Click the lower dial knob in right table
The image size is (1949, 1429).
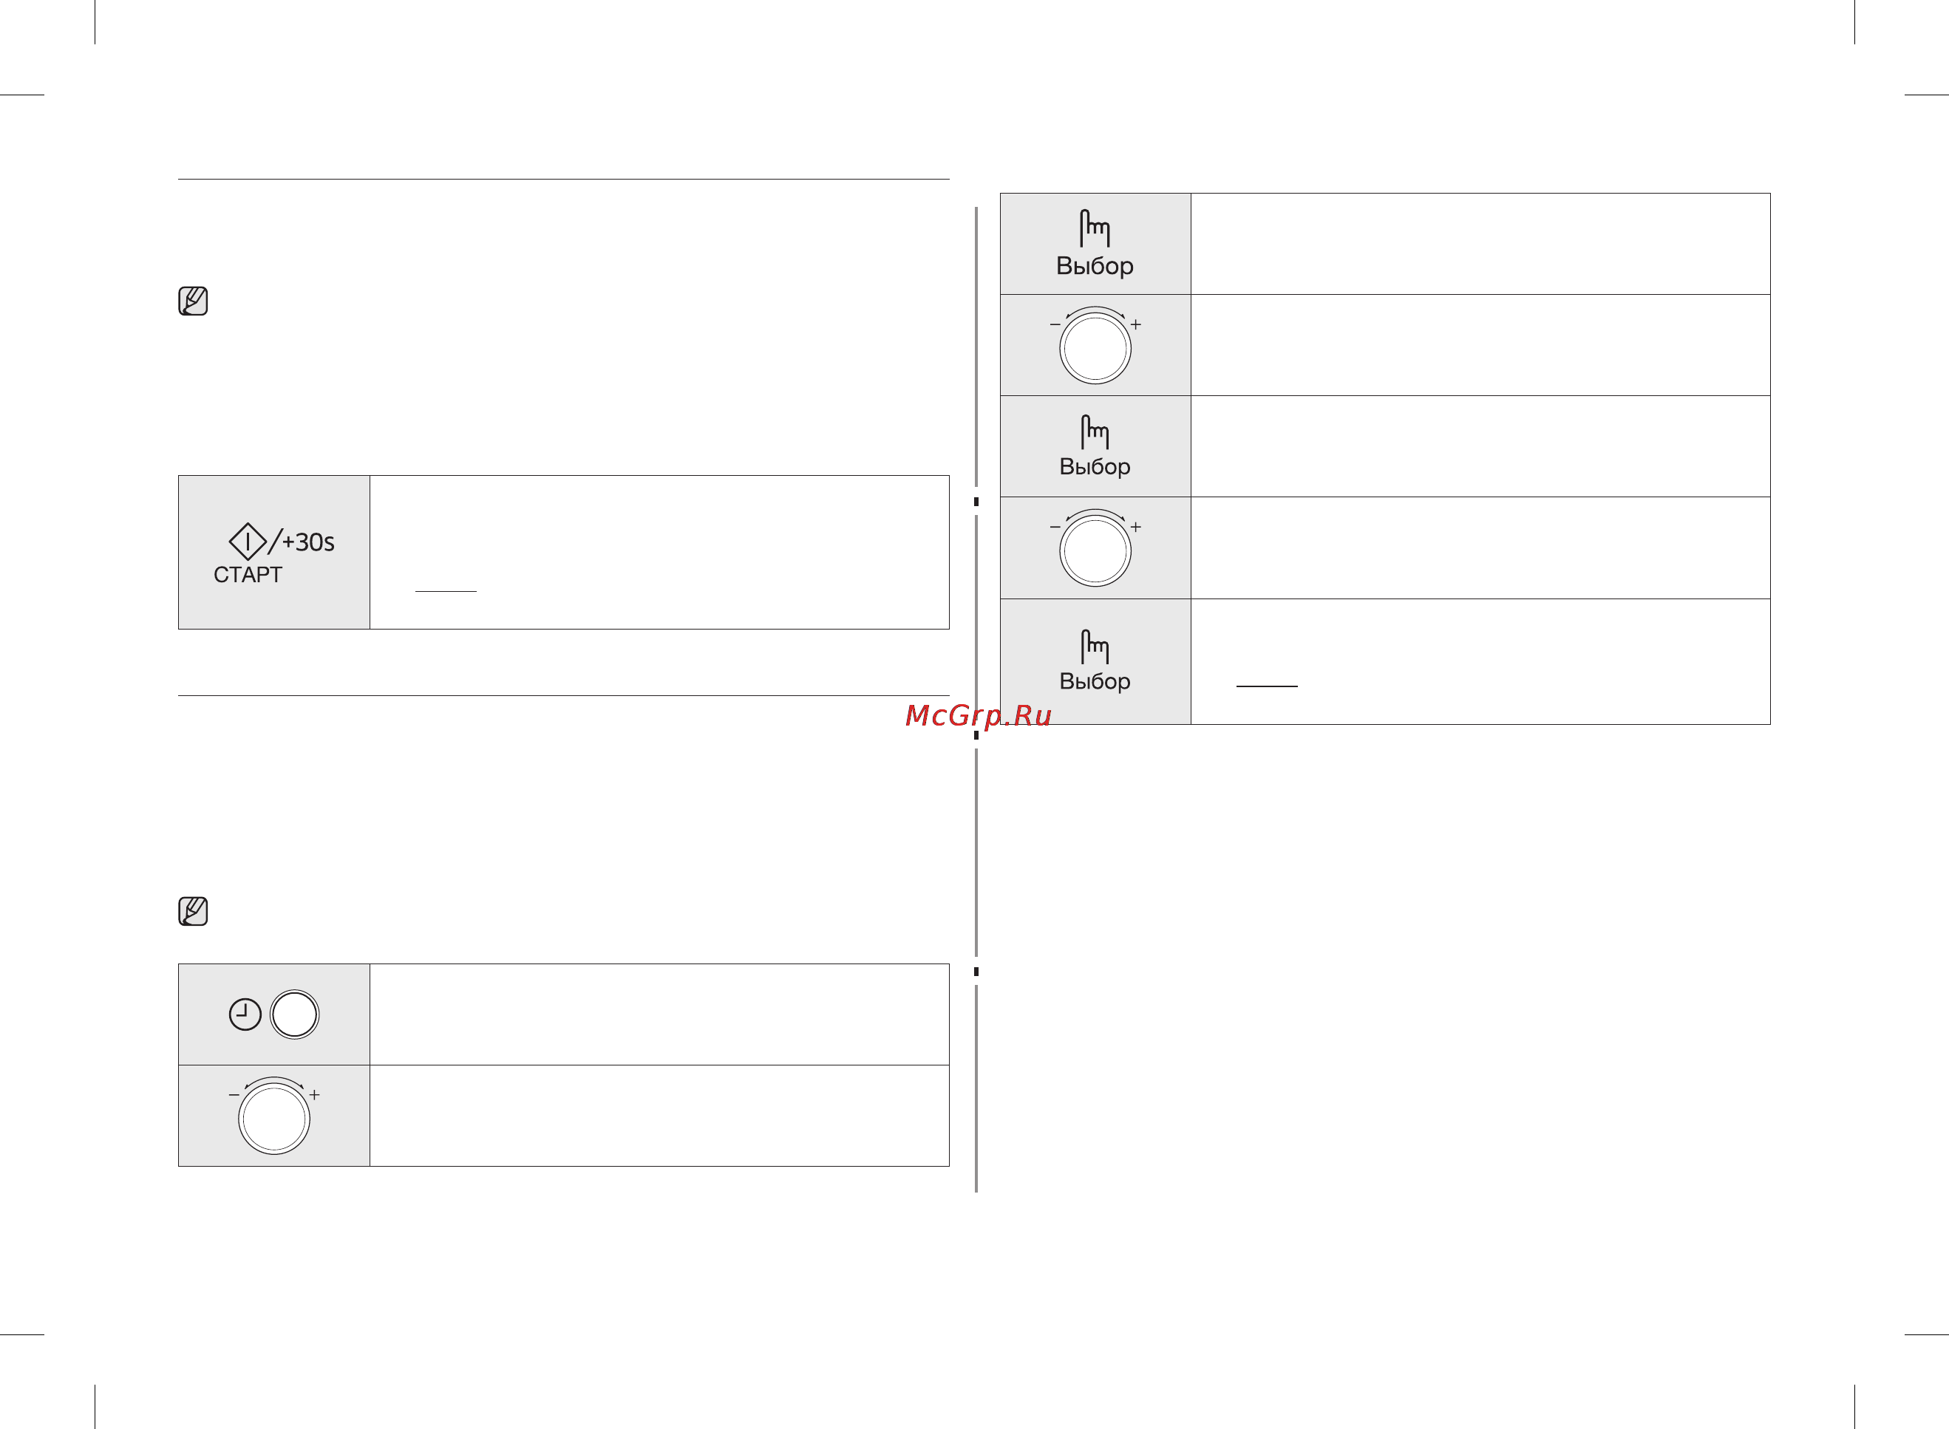pyautogui.click(x=1095, y=550)
